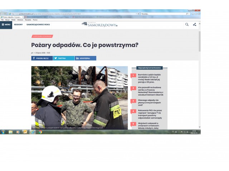Click the LinkedIn 'Udostępnij' share button

[x=85, y=58]
